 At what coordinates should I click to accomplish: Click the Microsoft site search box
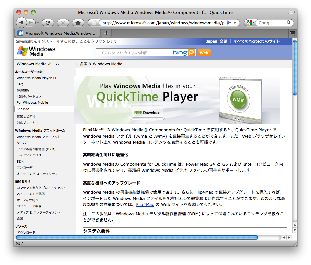pos(134,53)
